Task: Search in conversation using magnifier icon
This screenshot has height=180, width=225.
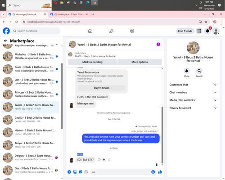Action: (199, 71)
